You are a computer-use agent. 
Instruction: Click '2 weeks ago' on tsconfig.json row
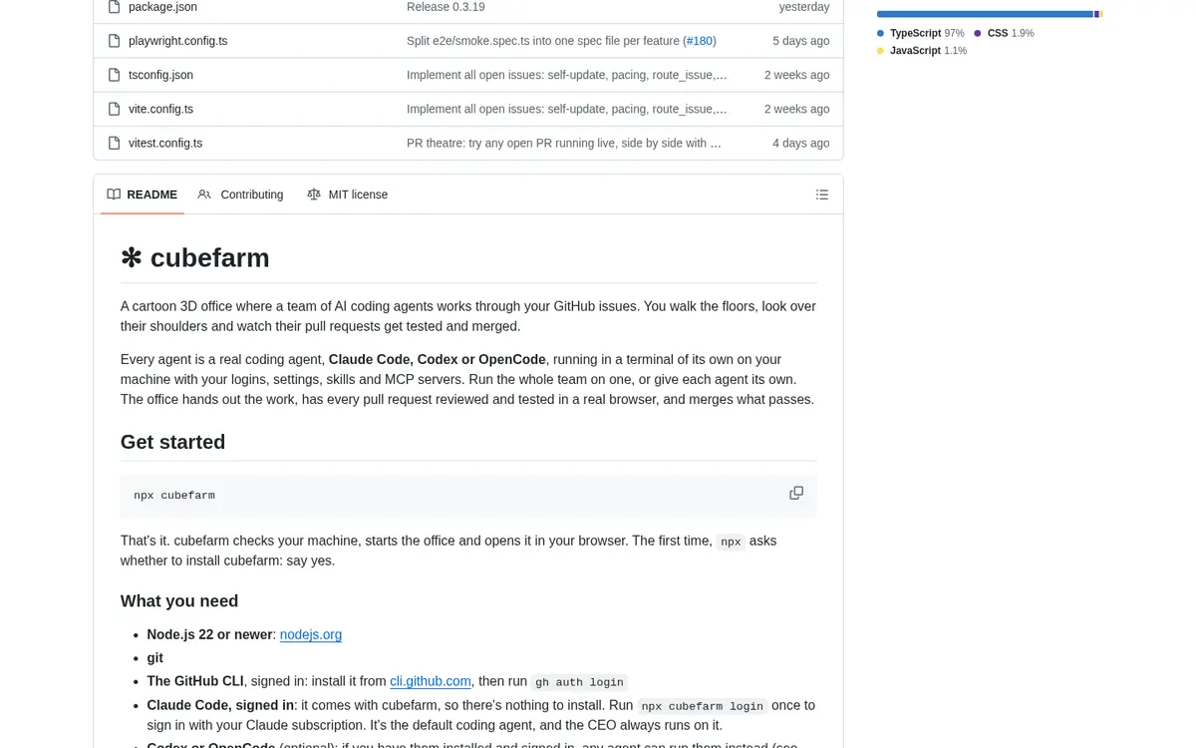point(797,75)
